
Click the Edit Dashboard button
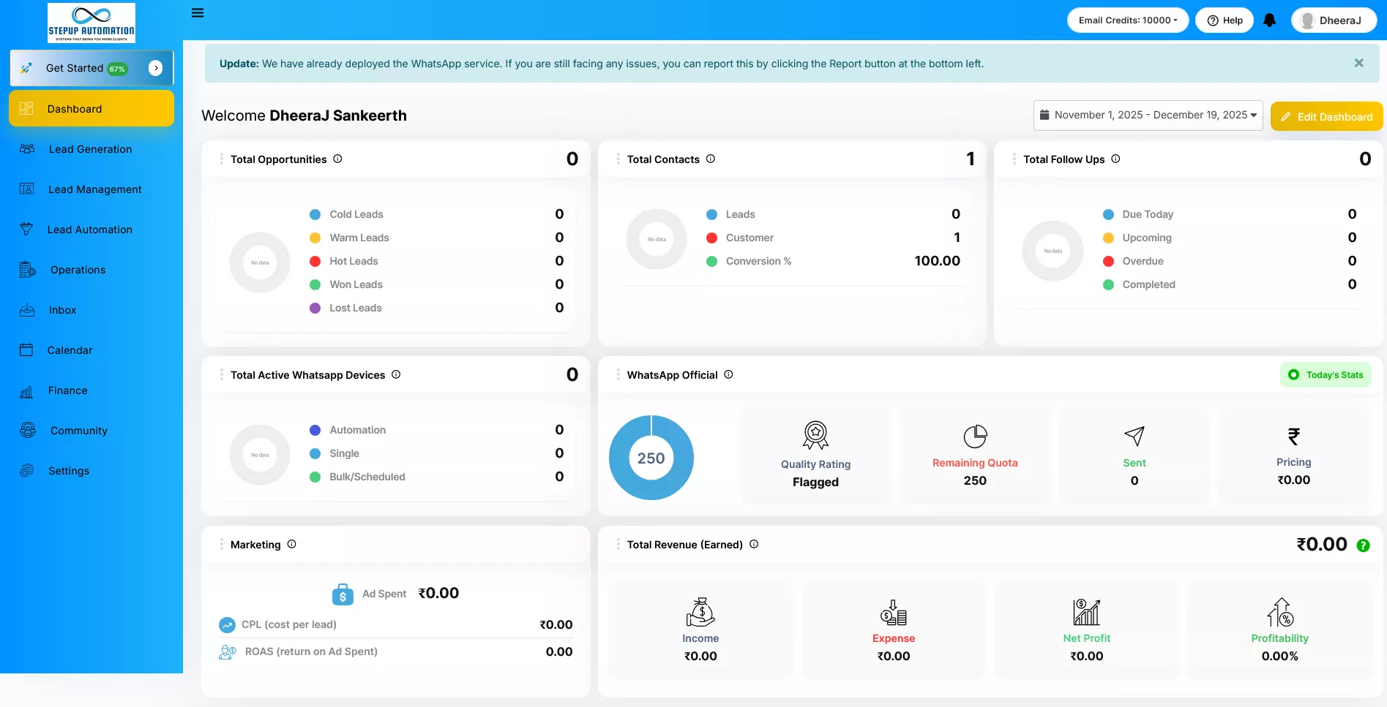(1326, 117)
